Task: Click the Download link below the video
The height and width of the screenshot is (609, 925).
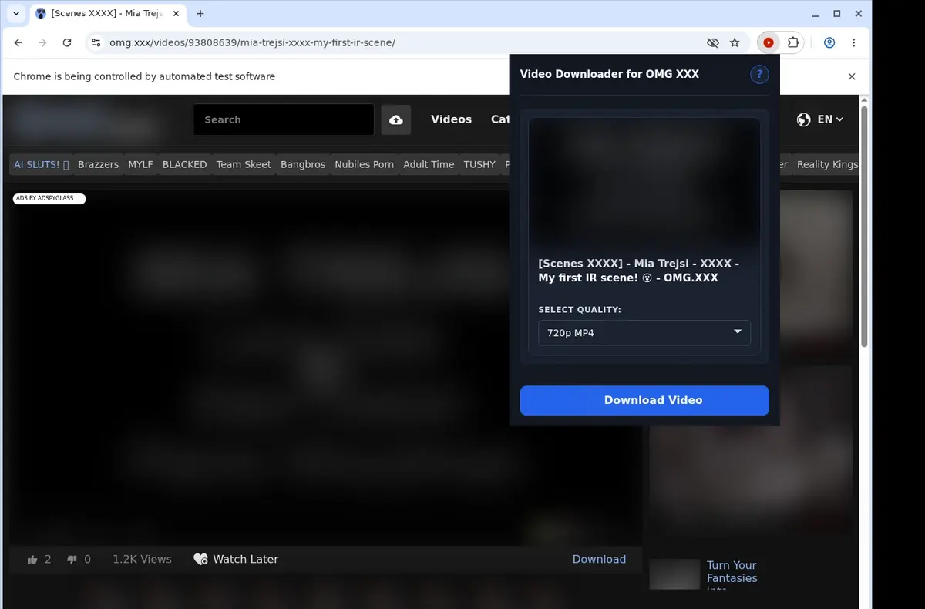Action: (x=599, y=559)
